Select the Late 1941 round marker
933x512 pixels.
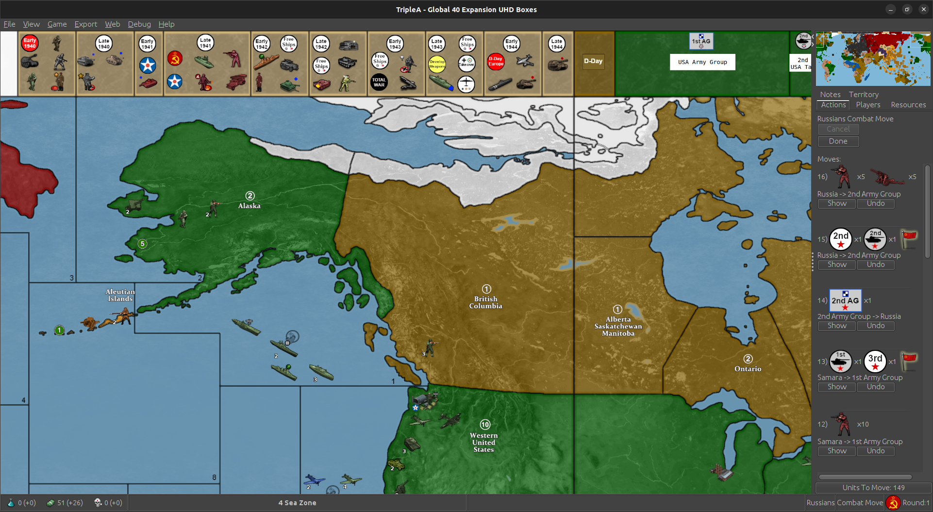click(205, 43)
